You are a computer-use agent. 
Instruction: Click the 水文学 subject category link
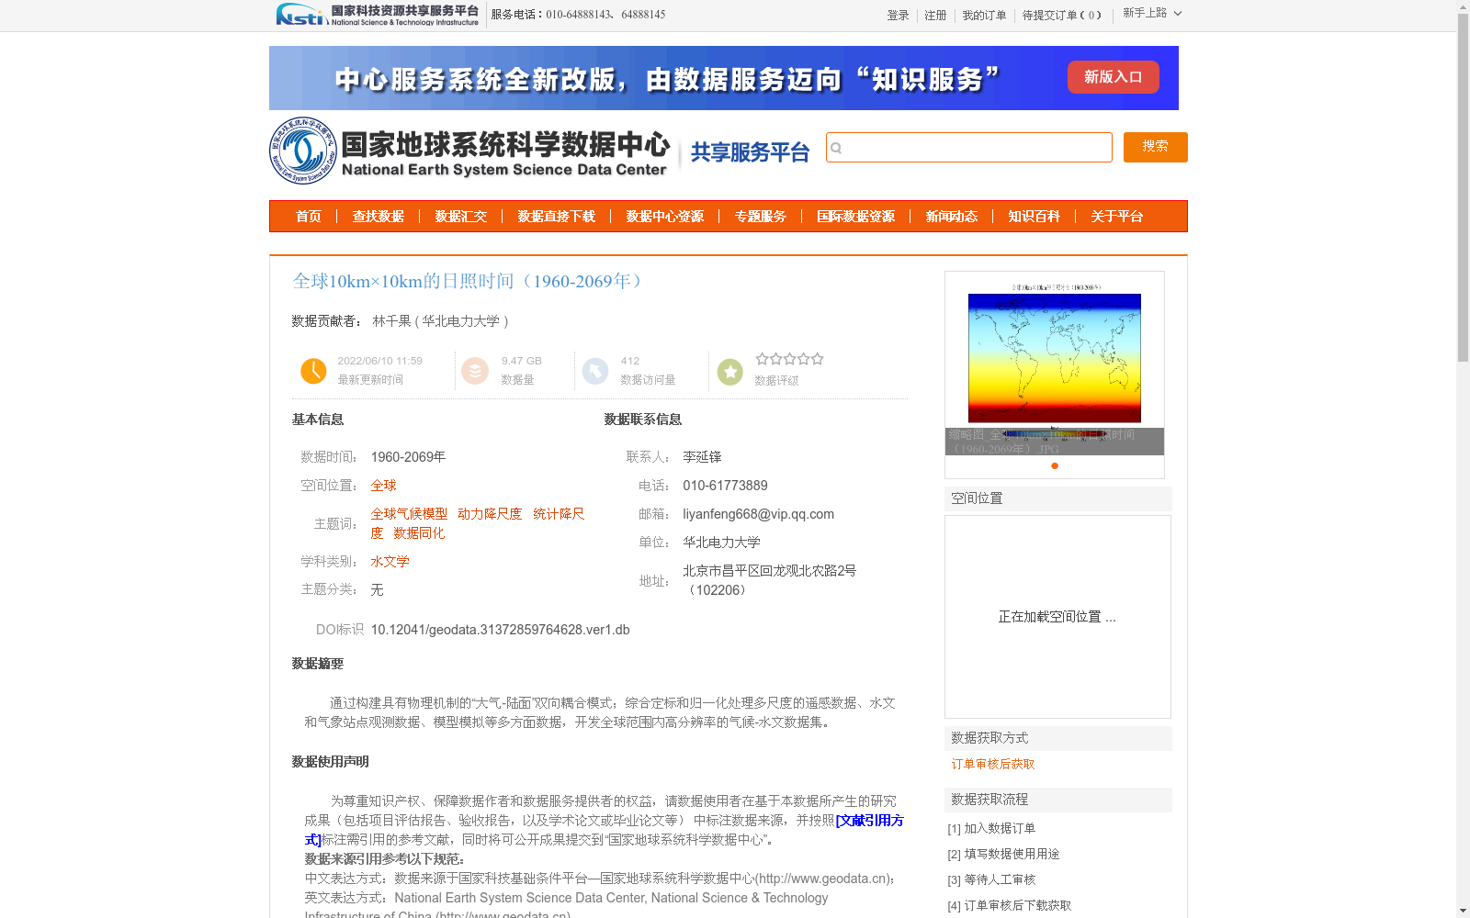[390, 562]
